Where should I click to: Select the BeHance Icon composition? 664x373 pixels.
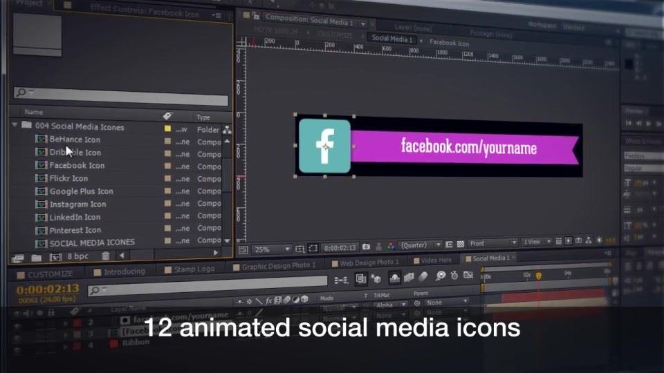[x=75, y=139]
